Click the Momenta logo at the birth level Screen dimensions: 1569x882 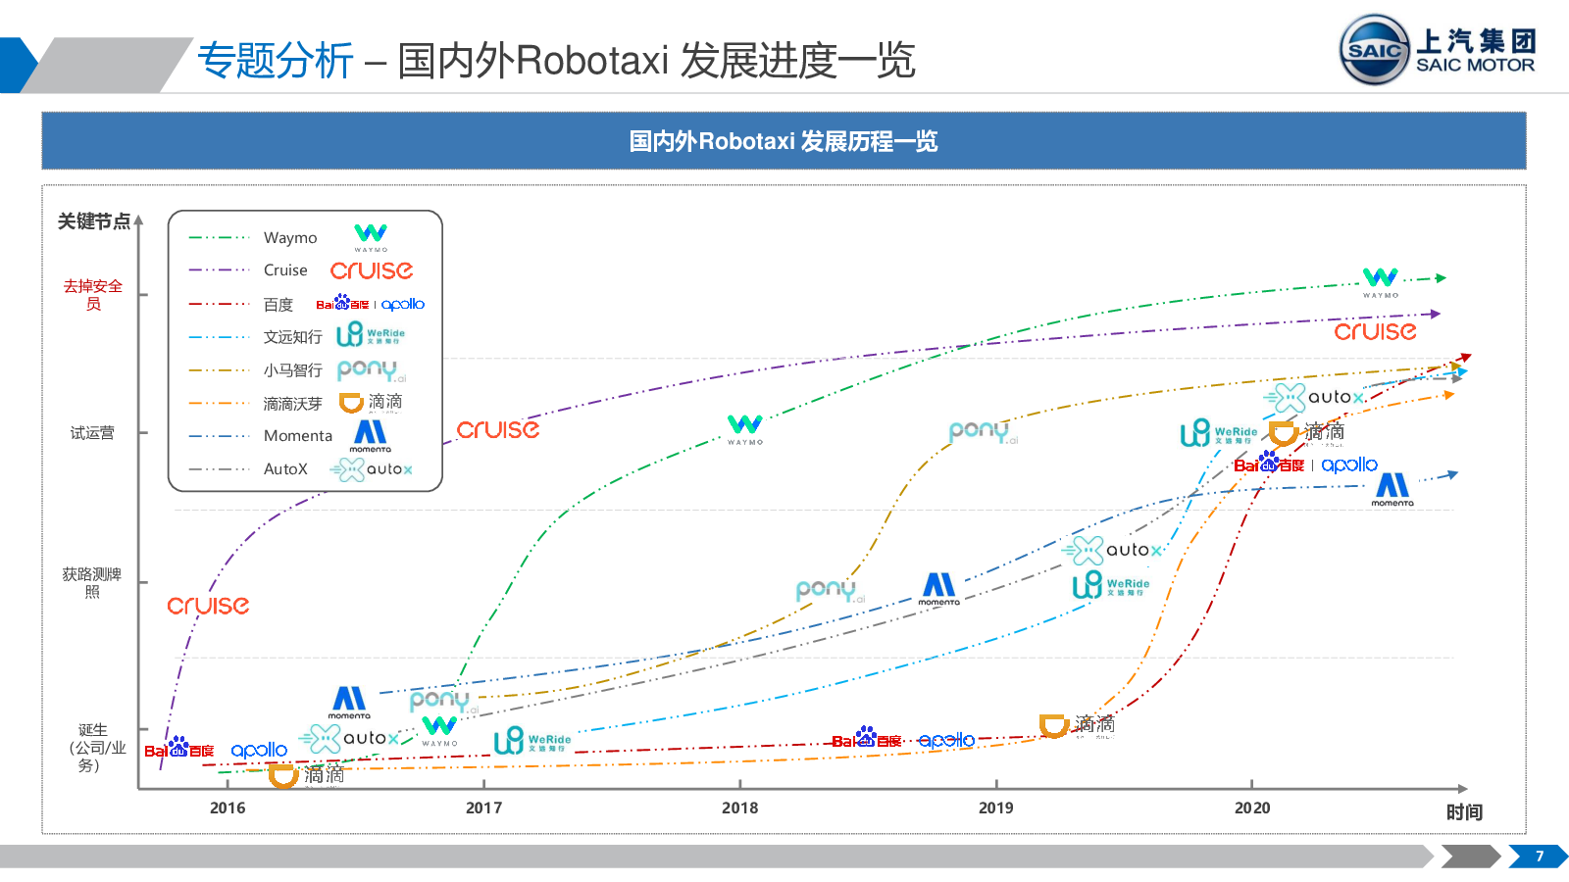click(349, 703)
